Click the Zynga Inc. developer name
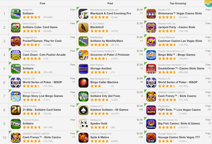 [28, 10]
